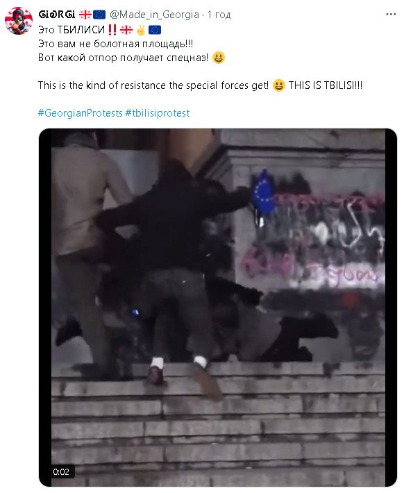The image size is (404, 493).
Task: Follow the #GeorgianProtests hashtag
Action: click(80, 113)
